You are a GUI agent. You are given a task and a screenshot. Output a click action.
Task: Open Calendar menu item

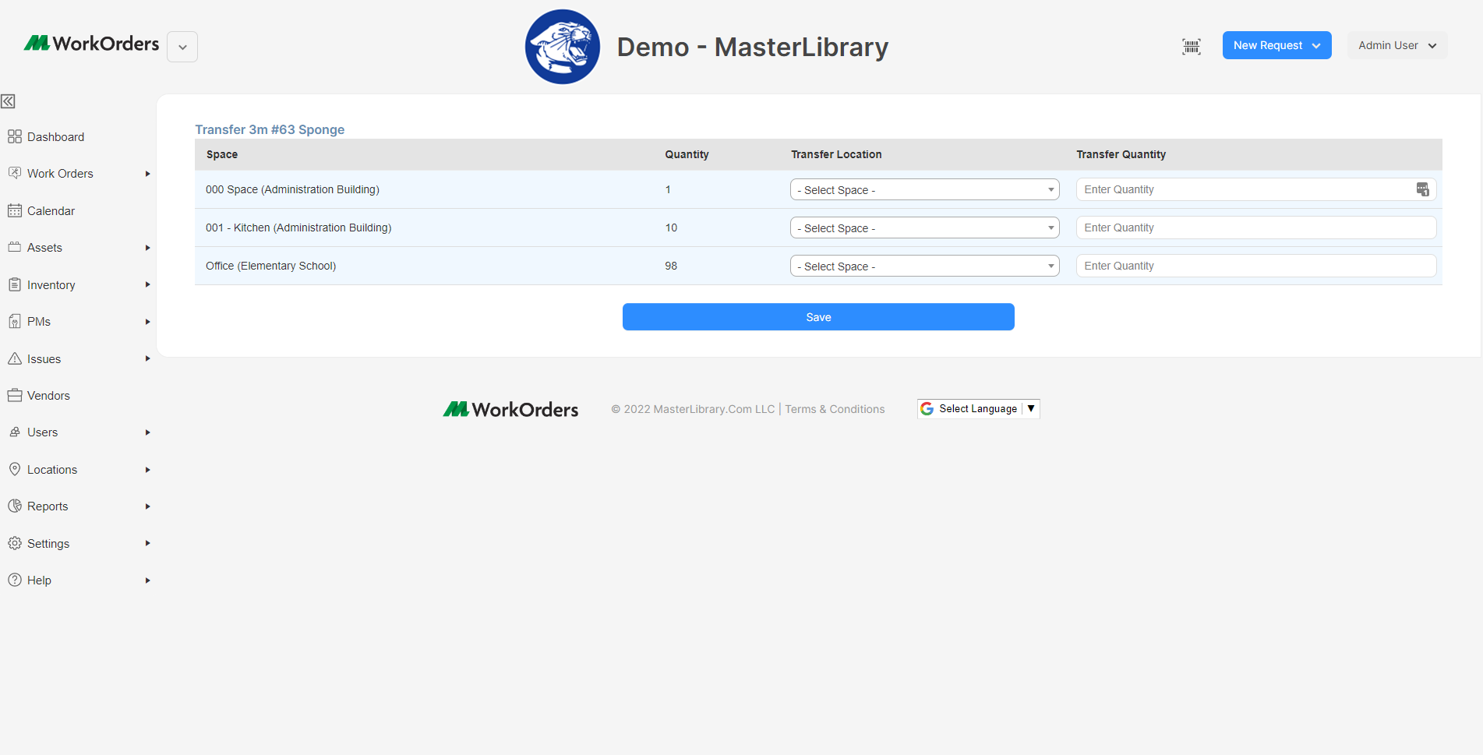click(51, 210)
